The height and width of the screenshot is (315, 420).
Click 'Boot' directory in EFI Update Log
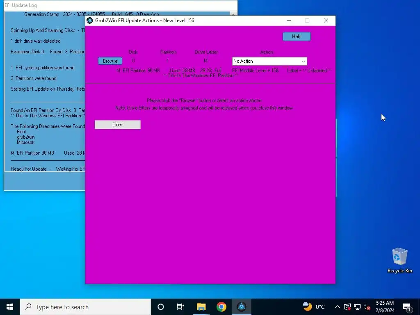[x=21, y=132]
